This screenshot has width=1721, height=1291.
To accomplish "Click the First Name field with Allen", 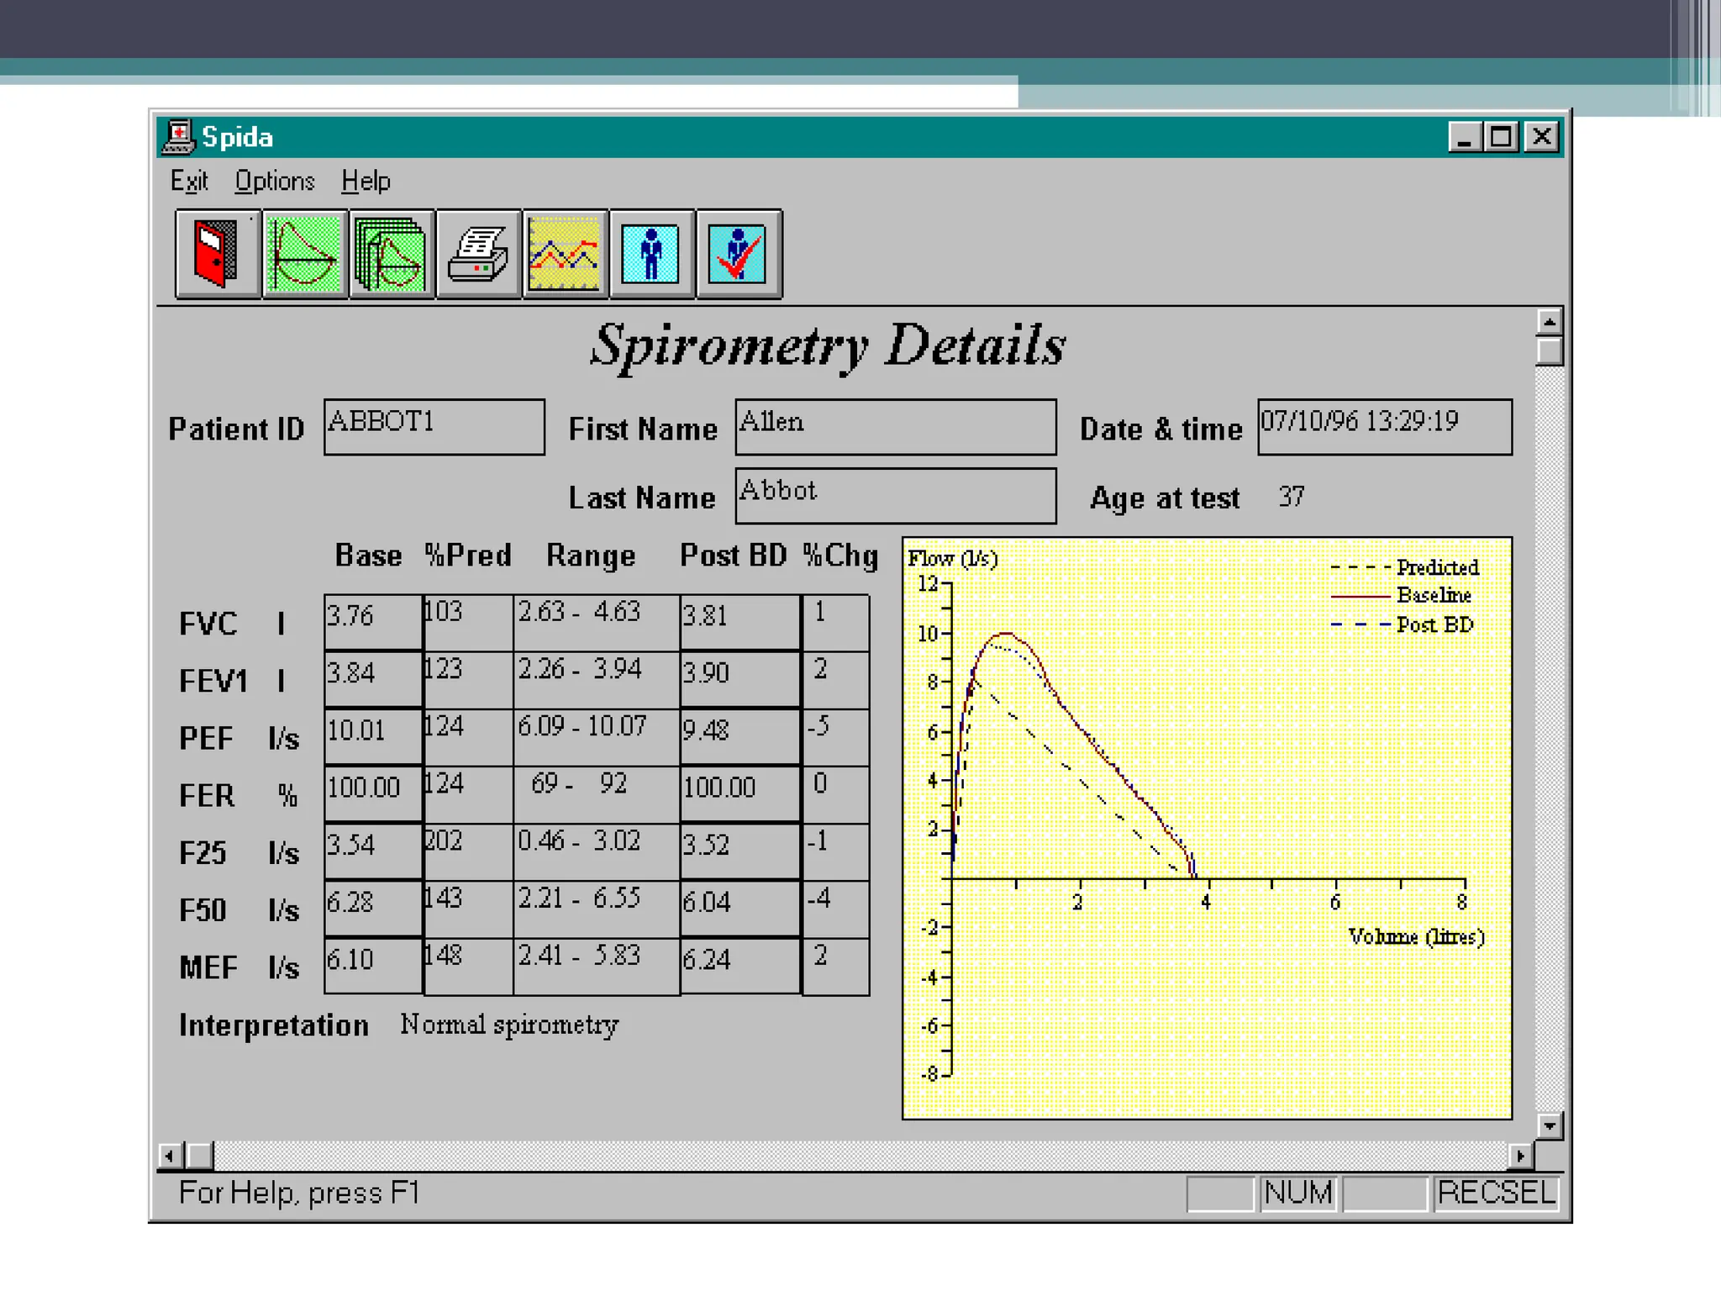I will click(x=895, y=427).
